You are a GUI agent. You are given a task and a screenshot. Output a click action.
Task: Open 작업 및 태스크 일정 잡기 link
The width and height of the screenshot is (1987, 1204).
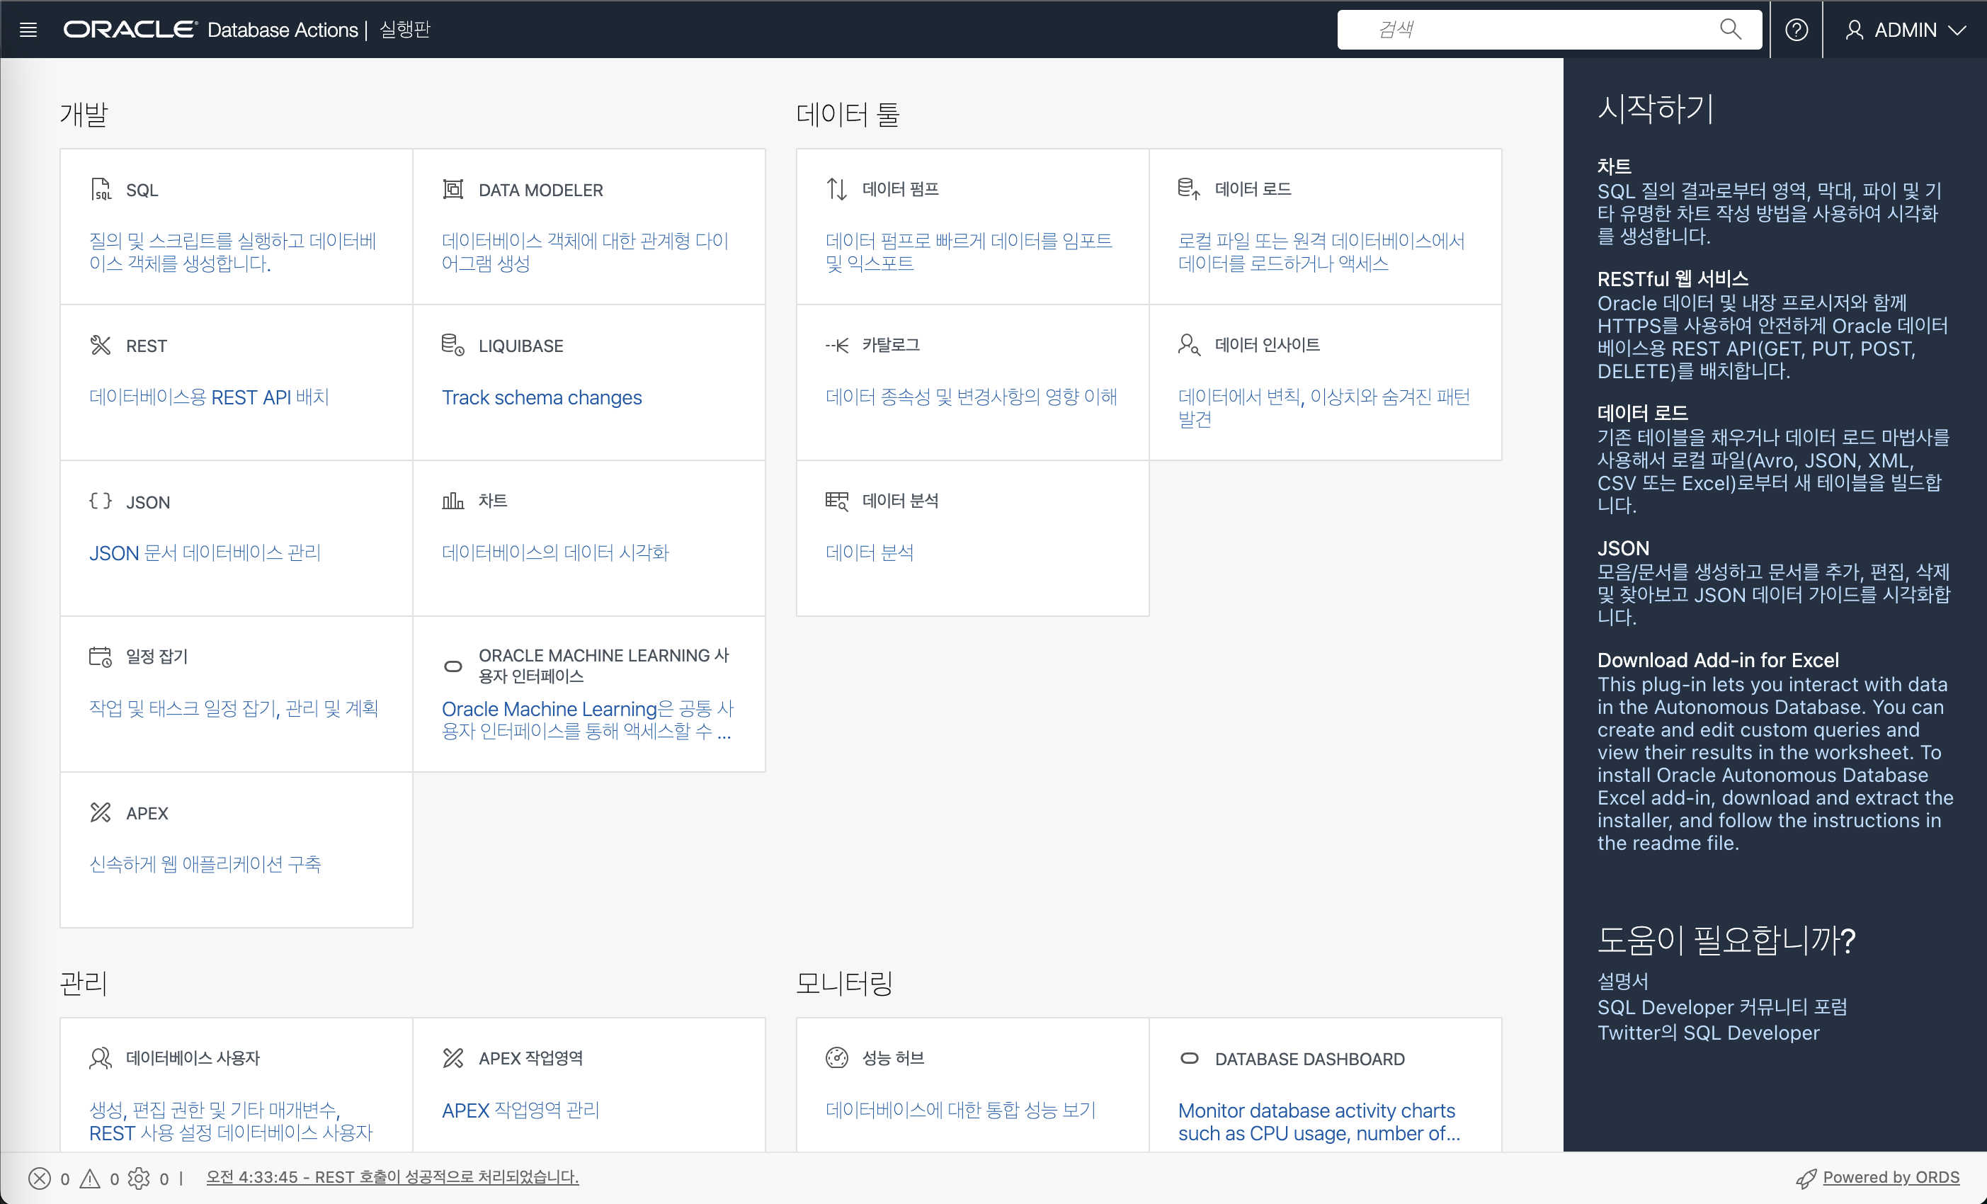233,708
